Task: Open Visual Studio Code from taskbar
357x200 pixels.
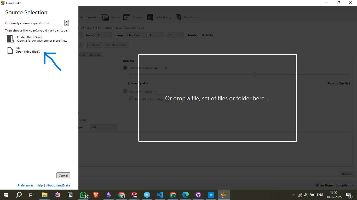Action: click(x=160, y=195)
